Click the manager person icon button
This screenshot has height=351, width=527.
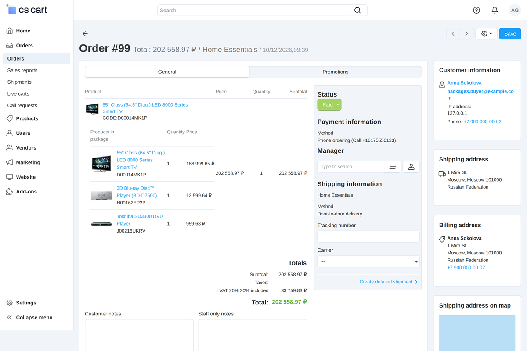411,167
